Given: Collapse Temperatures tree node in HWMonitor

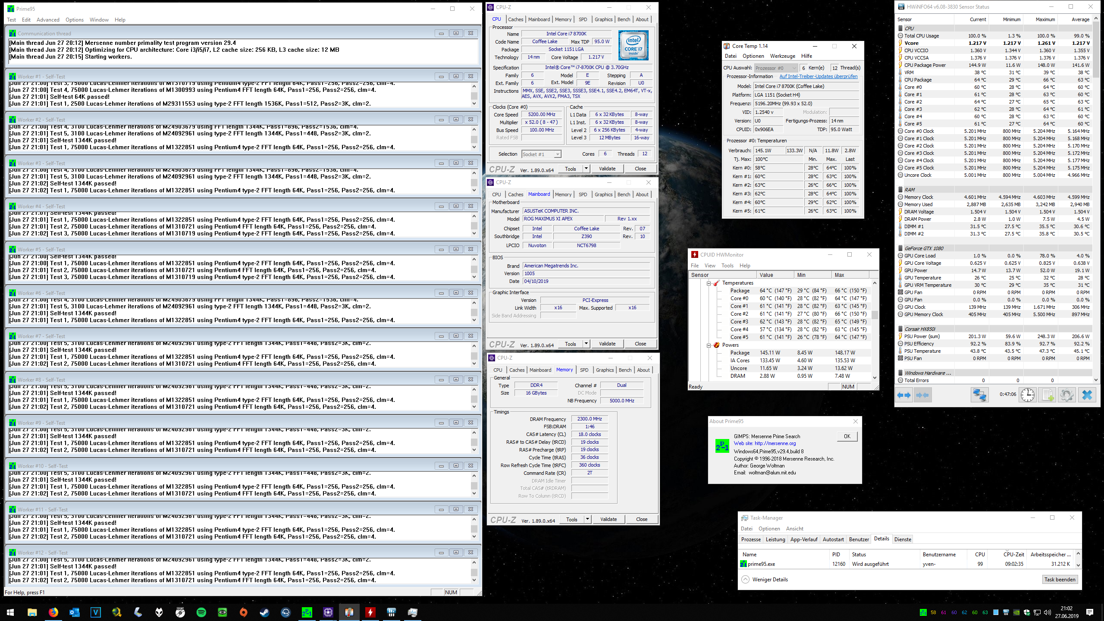Looking at the screenshot, I should click(x=709, y=283).
